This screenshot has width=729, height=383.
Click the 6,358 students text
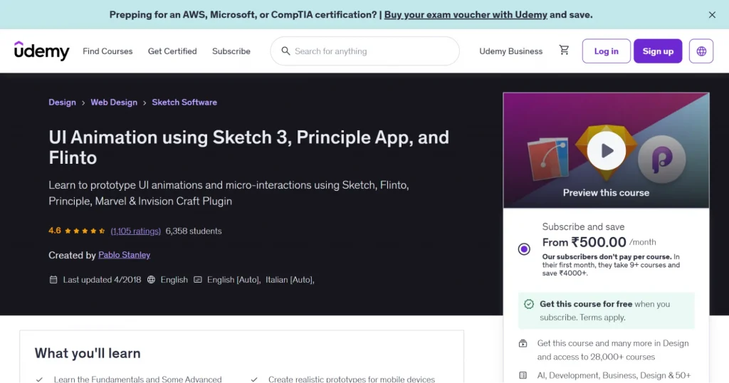coord(194,231)
